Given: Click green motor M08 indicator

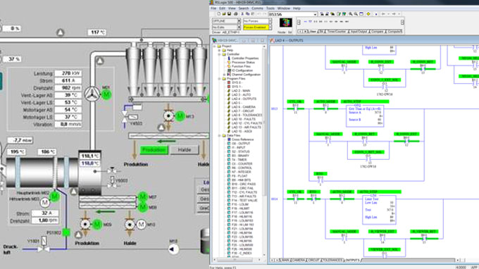Looking at the screenshot, I should pos(143,207).
